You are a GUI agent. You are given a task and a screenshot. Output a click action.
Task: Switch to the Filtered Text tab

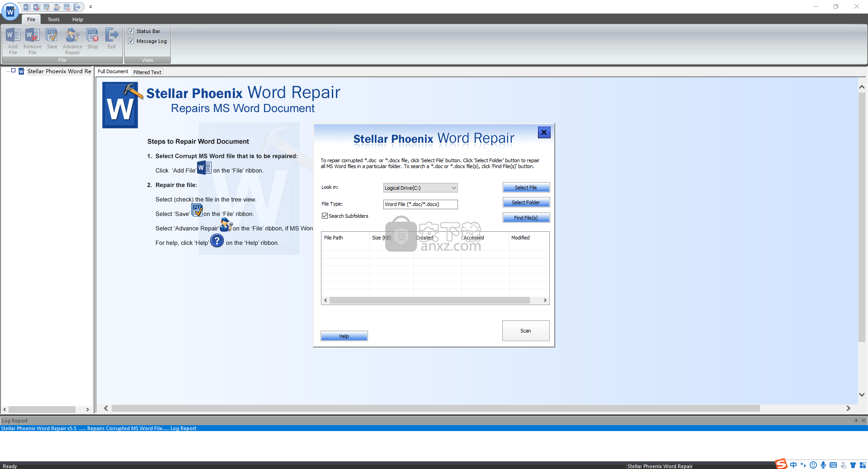tap(147, 72)
